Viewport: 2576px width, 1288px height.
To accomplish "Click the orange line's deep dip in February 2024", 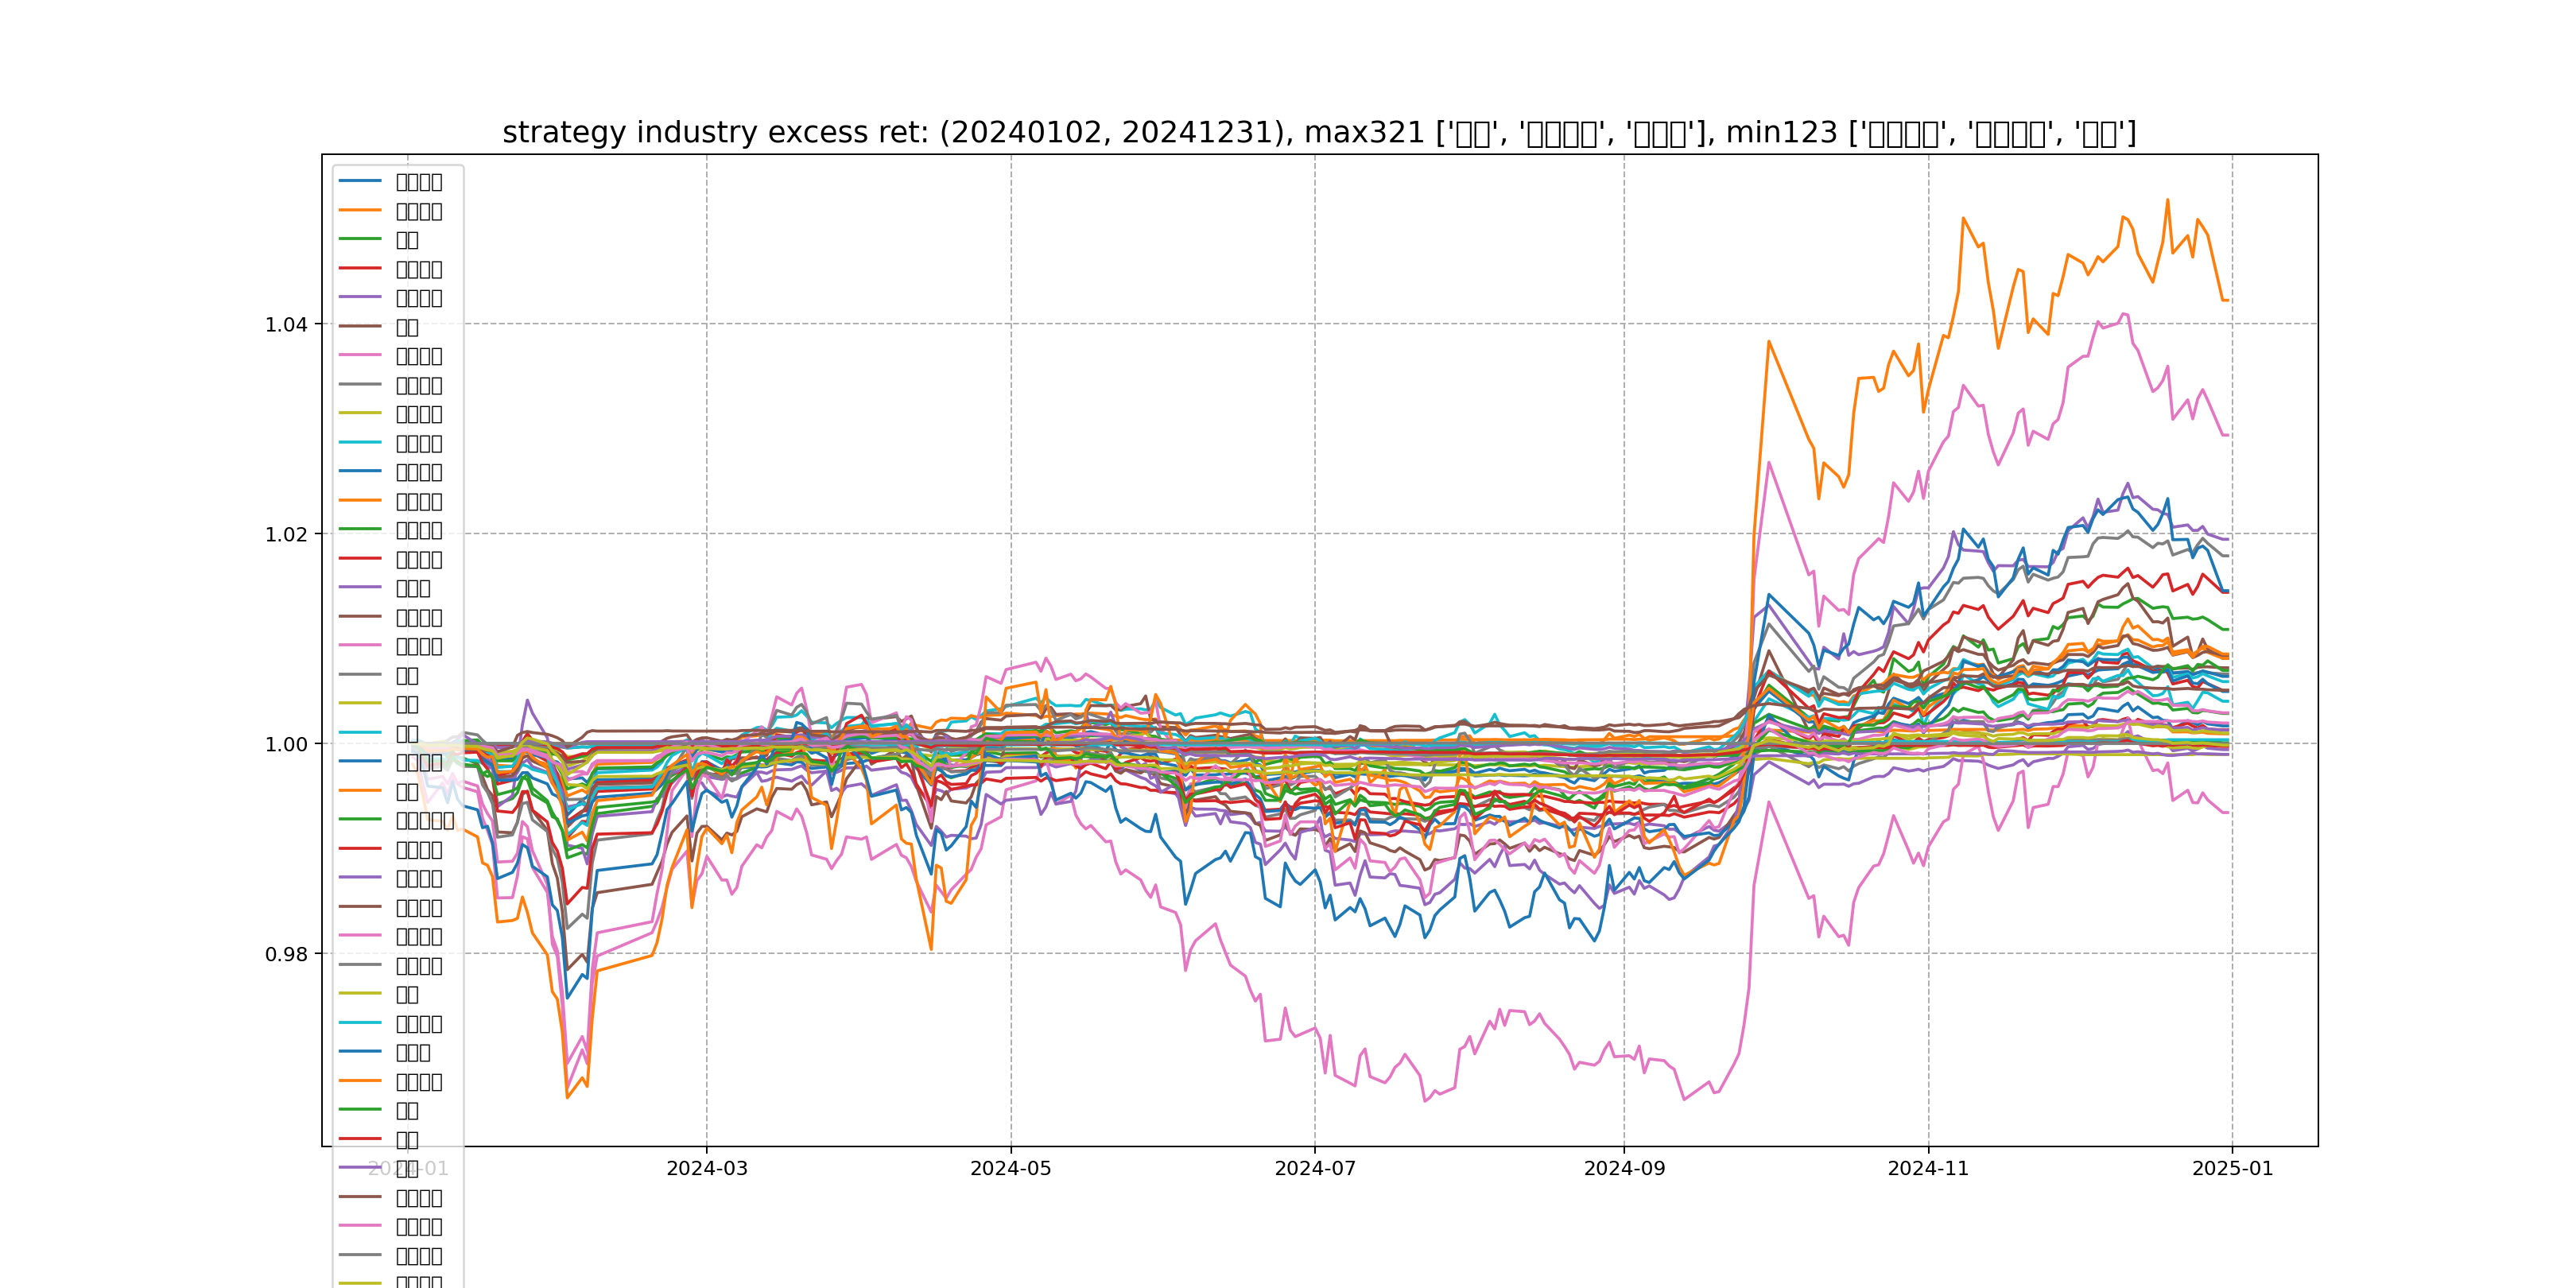I will (x=567, y=1098).
